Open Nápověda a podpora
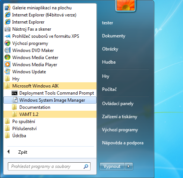 pyautogui.click(x=123, y=143)
